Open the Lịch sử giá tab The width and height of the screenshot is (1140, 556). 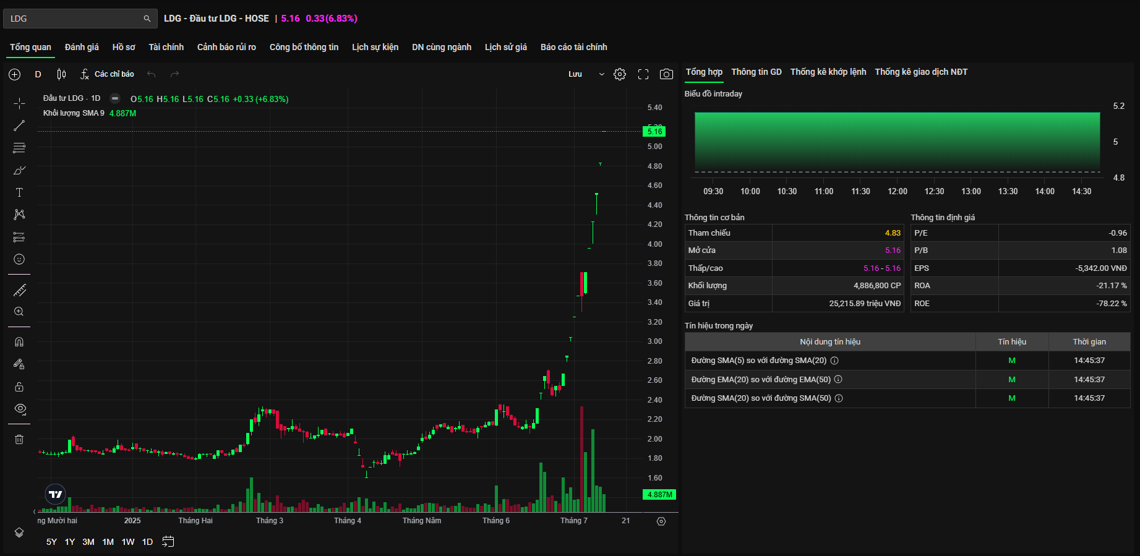506,47
